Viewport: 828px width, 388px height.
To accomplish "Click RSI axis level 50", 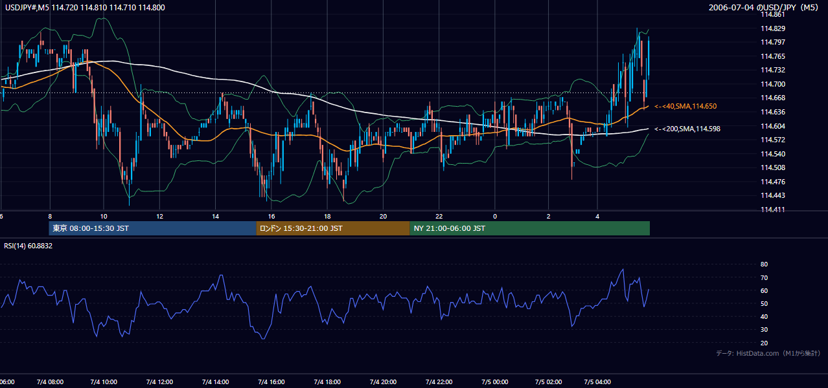I will (x=764, y=303).
